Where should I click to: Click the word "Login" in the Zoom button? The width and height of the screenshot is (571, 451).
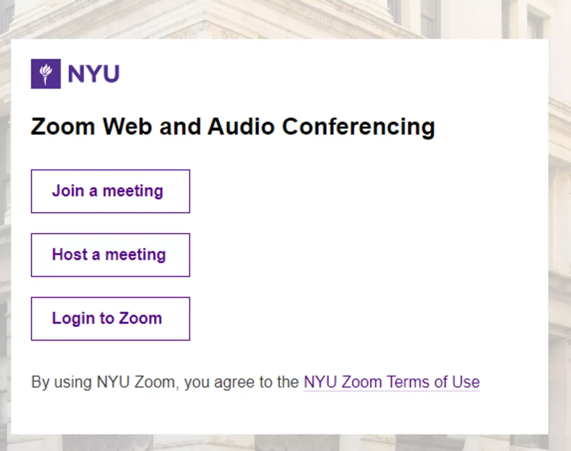pyautogui.click(x=73, y=319)
